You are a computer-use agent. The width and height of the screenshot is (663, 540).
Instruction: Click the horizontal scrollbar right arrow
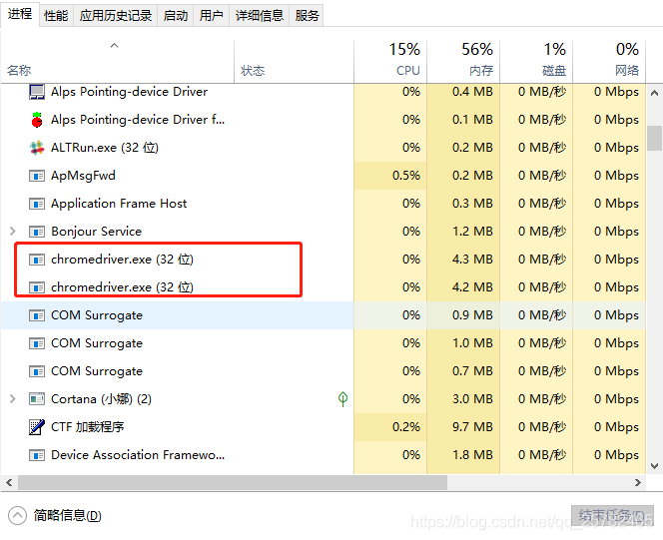[638, 482]
